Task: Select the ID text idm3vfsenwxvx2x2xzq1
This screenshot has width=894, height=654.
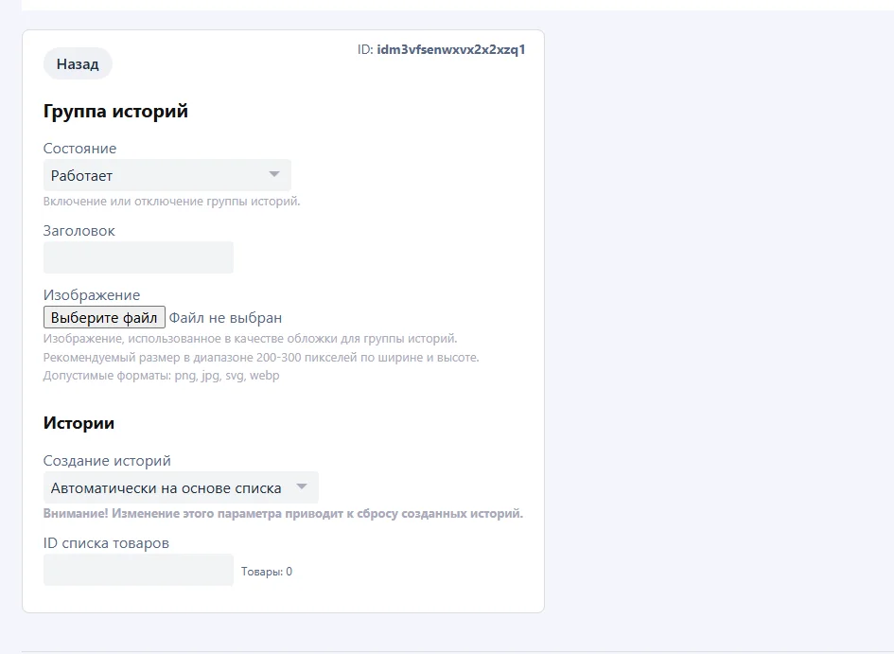Action: [x=451, y=49]
